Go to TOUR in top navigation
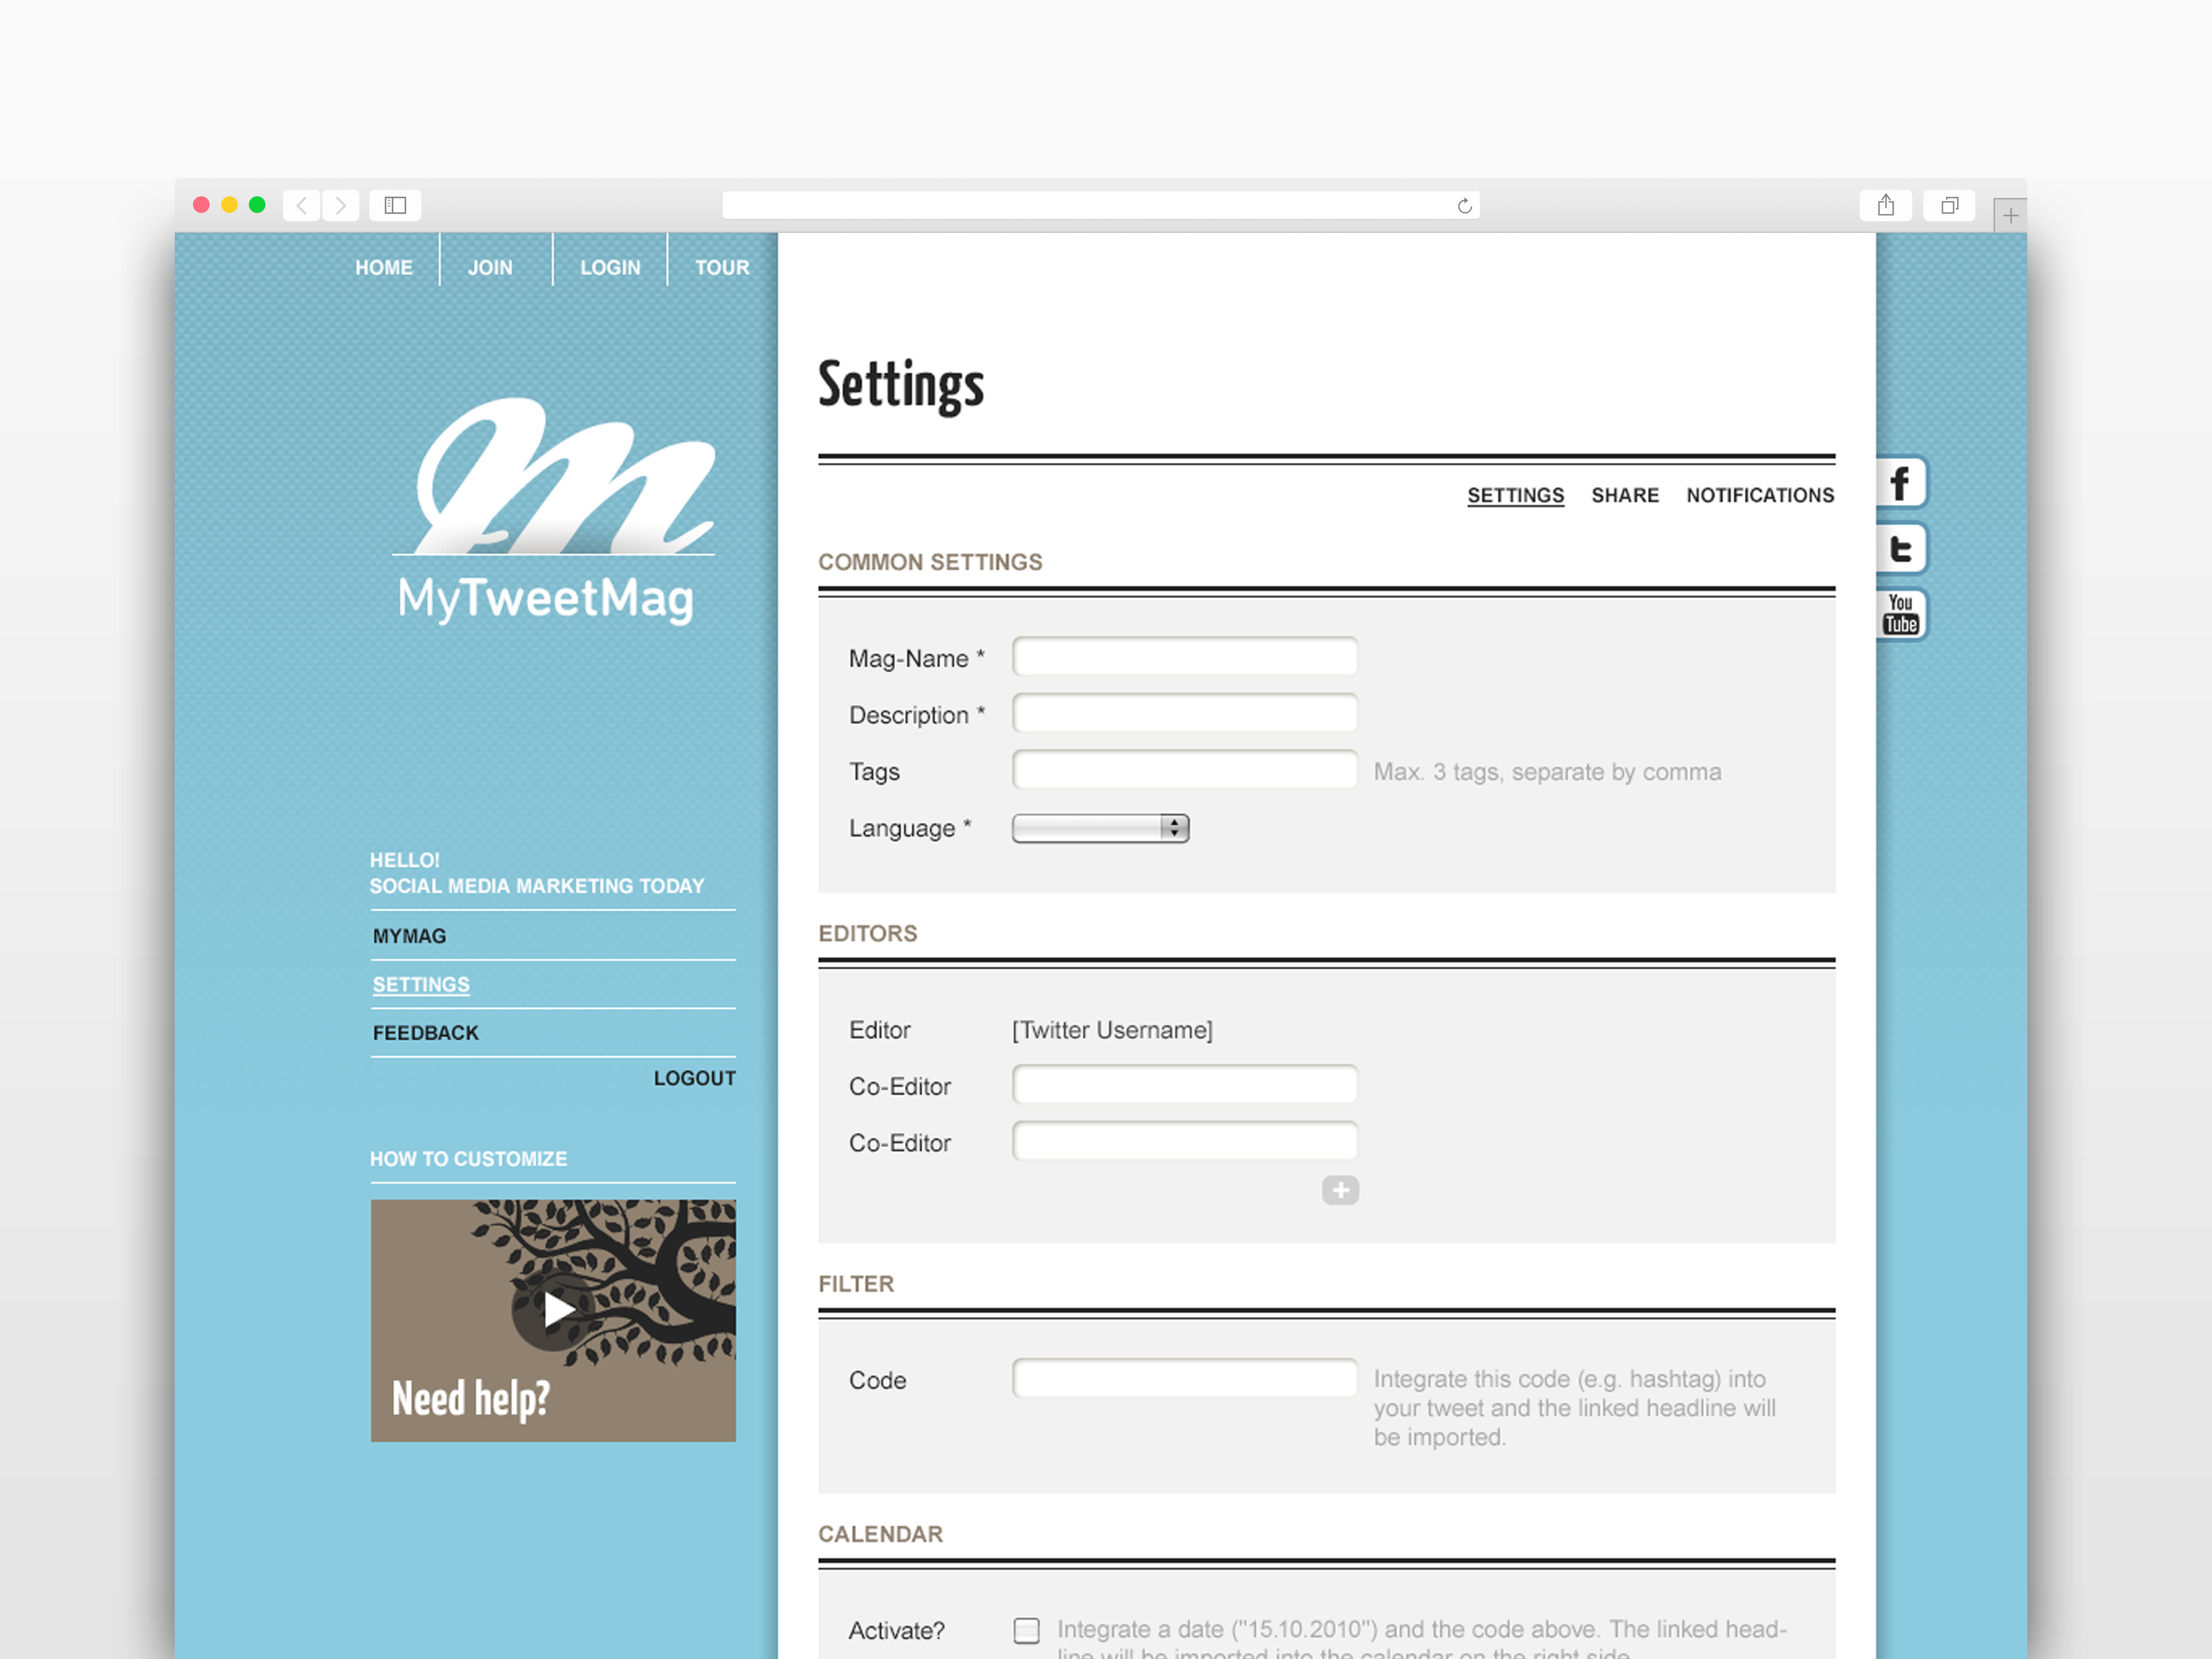The height and width of the screenshot is (1659, 2212). tap(722, 267)
